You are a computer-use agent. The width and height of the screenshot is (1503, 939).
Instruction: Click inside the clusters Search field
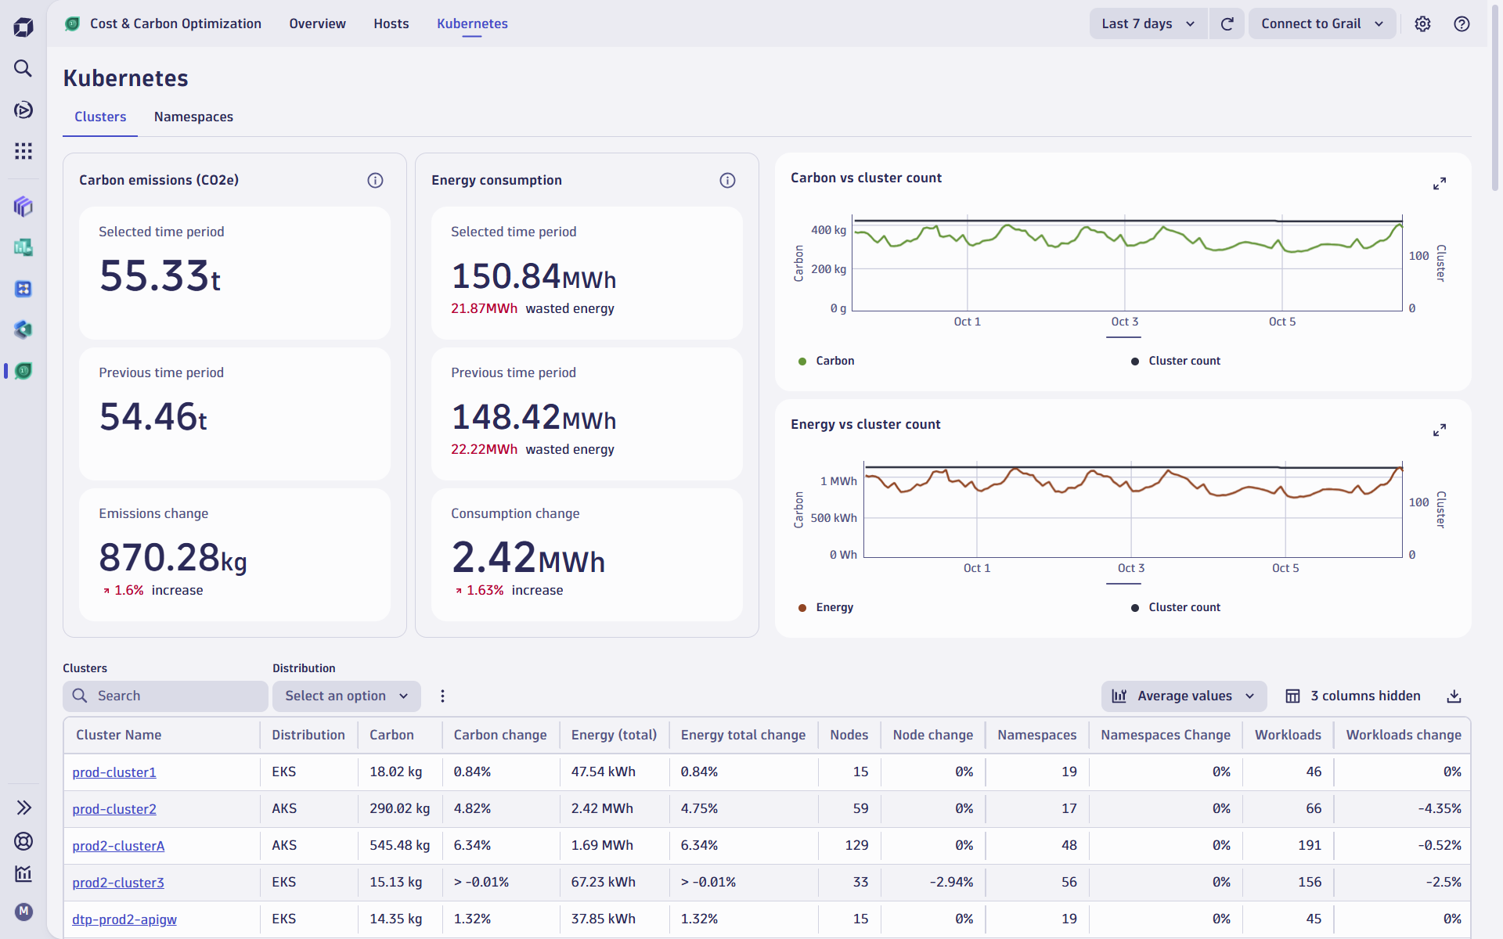click(x=165, y=696)
